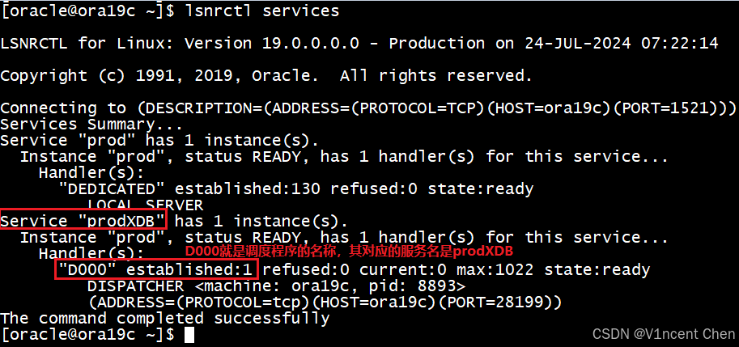Click the last [oracle@ora19c ~]$ prompt

pos(87,335)
